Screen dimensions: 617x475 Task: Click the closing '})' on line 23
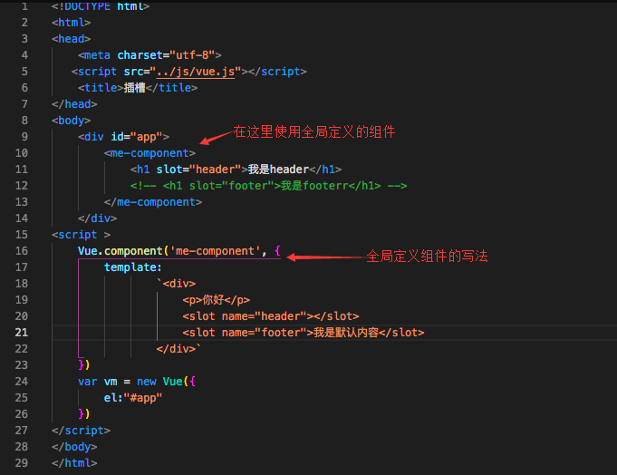(x=84, y=364)
